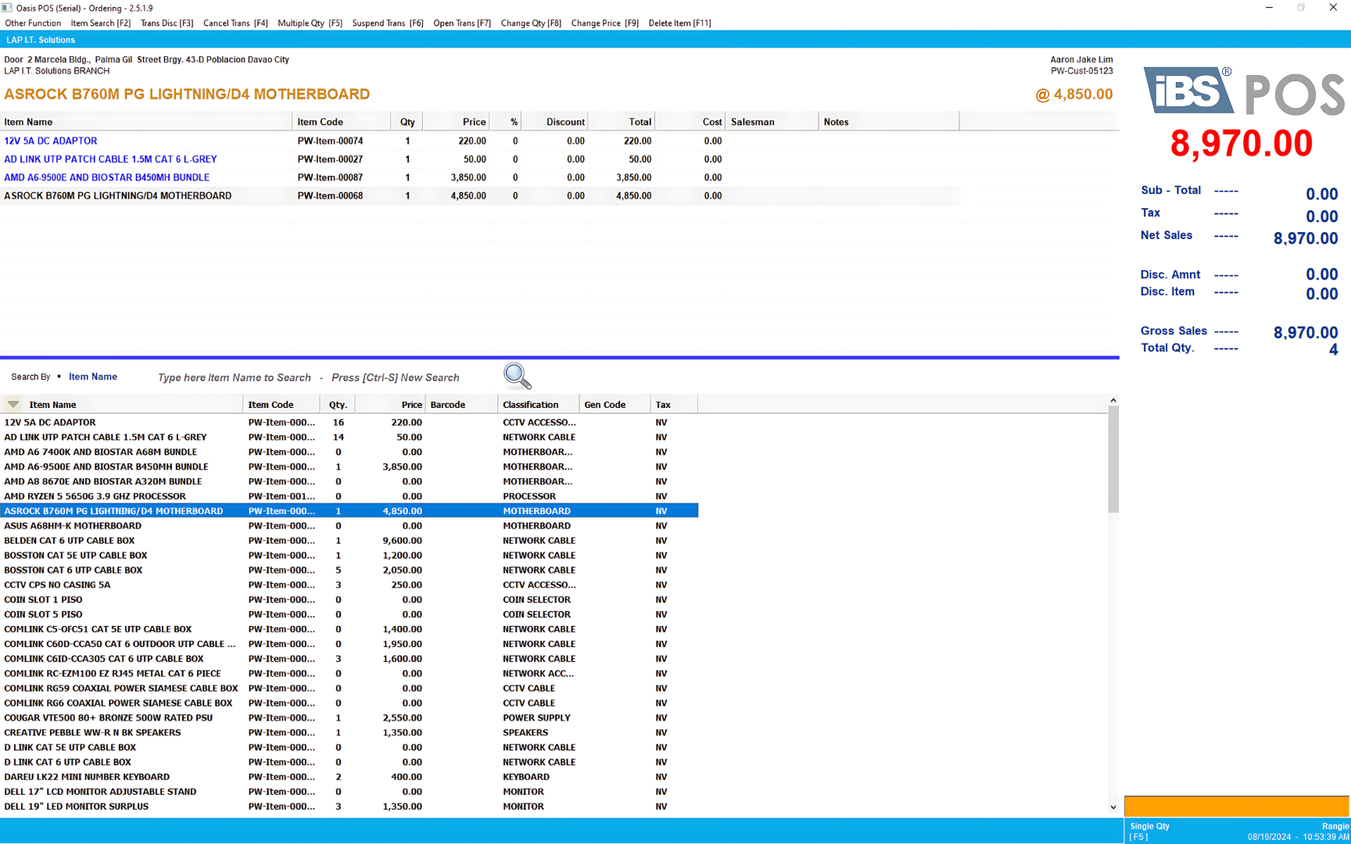Click the Oasis POS title bar icon
The height and width of the screenshot is (844, 1351).
[7, 8]
